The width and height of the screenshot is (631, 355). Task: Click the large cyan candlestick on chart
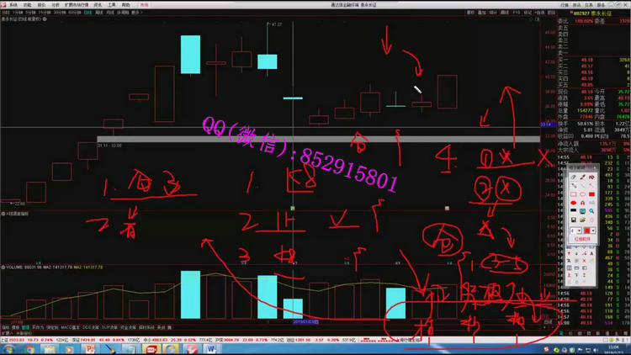tap(190, 55)
